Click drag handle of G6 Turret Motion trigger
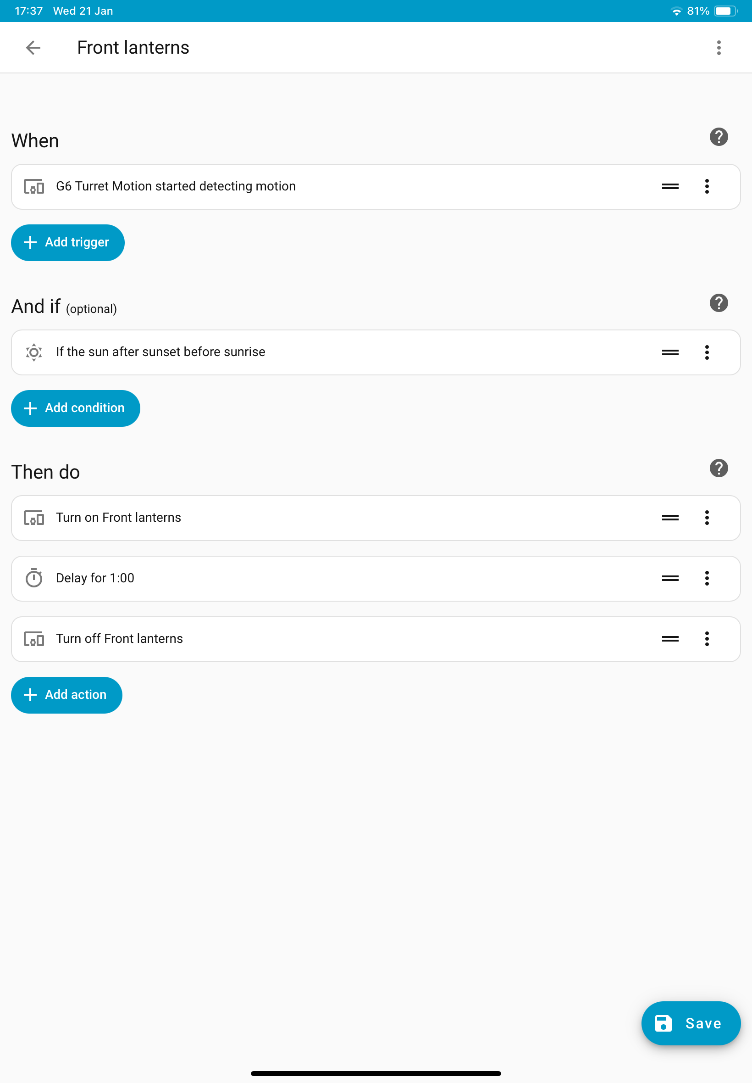Screen dimensions: 752x1083 click(670, 187)
